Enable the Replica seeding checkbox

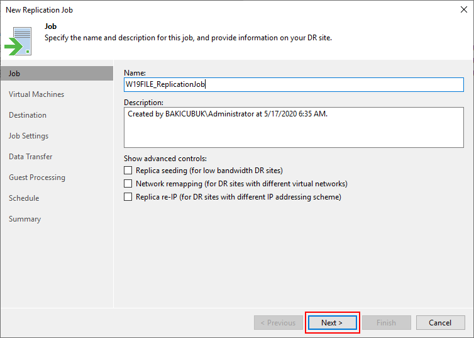click(128, 171)
